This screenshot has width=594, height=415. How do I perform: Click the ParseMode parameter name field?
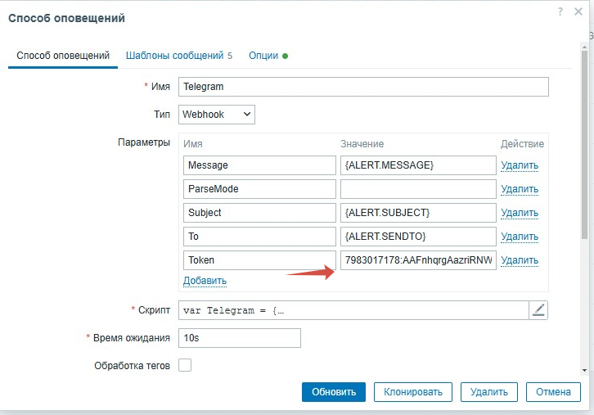[x=259, y=189]
